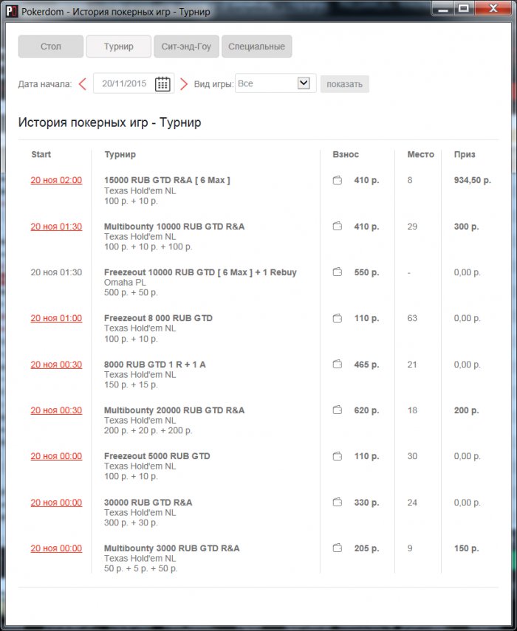Click the 205 р. buy-in amount

pos(366,548)
